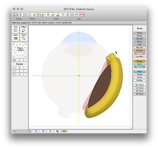Pick the sixth View preset (brown dot)
The image size is (158, 149).
pos(68,15)
